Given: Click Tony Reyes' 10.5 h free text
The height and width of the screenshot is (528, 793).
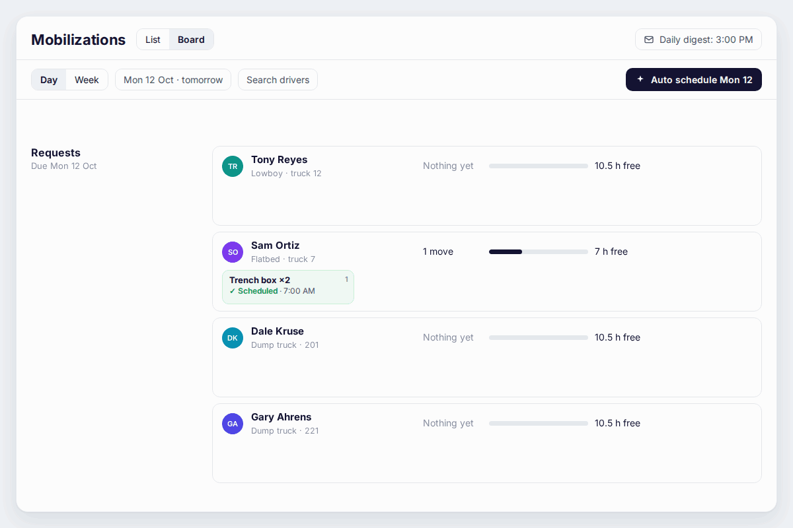Looking at the screenshot, I should [617, 166].
